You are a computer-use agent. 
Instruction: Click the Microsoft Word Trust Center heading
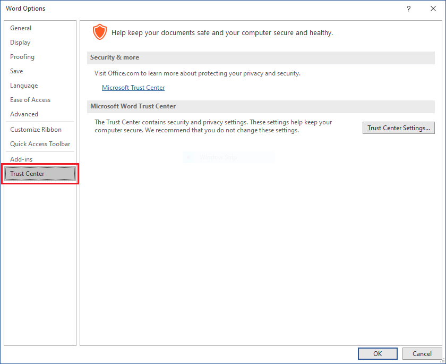pos(133,106)
